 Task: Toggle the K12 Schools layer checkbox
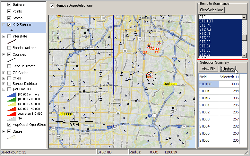pos(9,25)
